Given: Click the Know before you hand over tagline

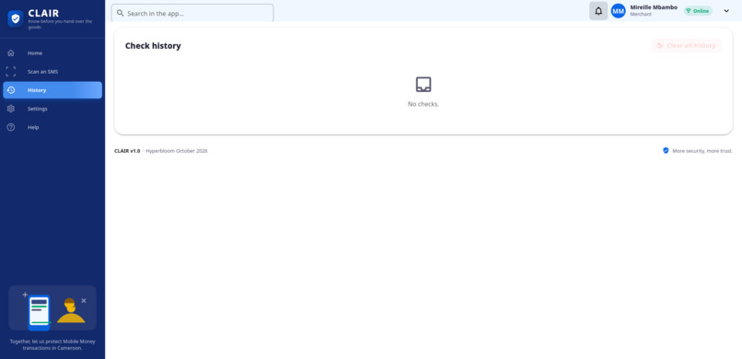Looking at the screenshot, I should coord(60,24).
